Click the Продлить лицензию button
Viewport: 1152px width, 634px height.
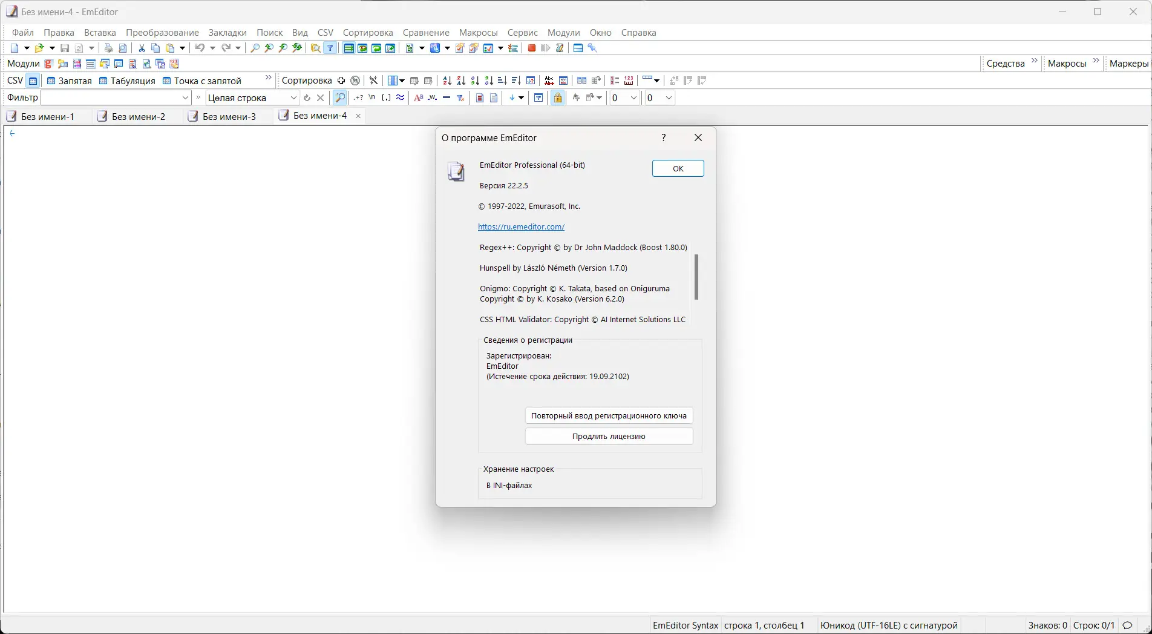609,436
